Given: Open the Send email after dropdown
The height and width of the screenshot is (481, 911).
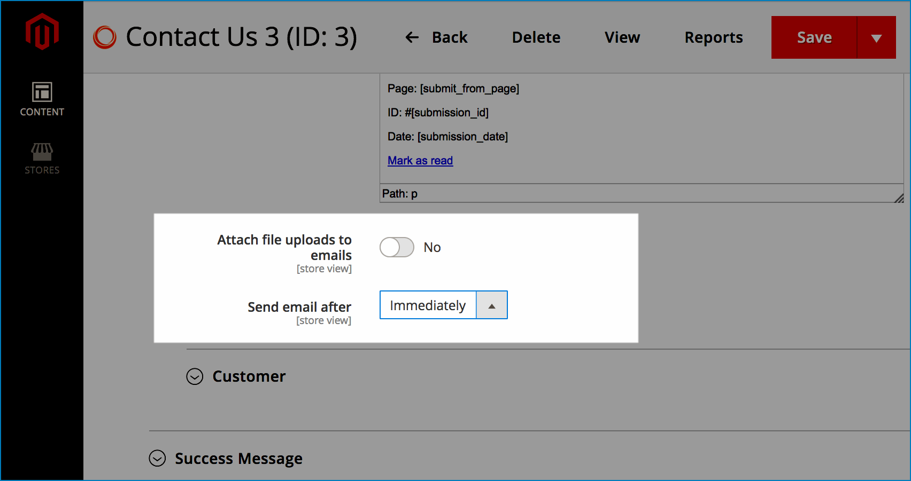Looking at the screenshot, I should click(491, 305).
